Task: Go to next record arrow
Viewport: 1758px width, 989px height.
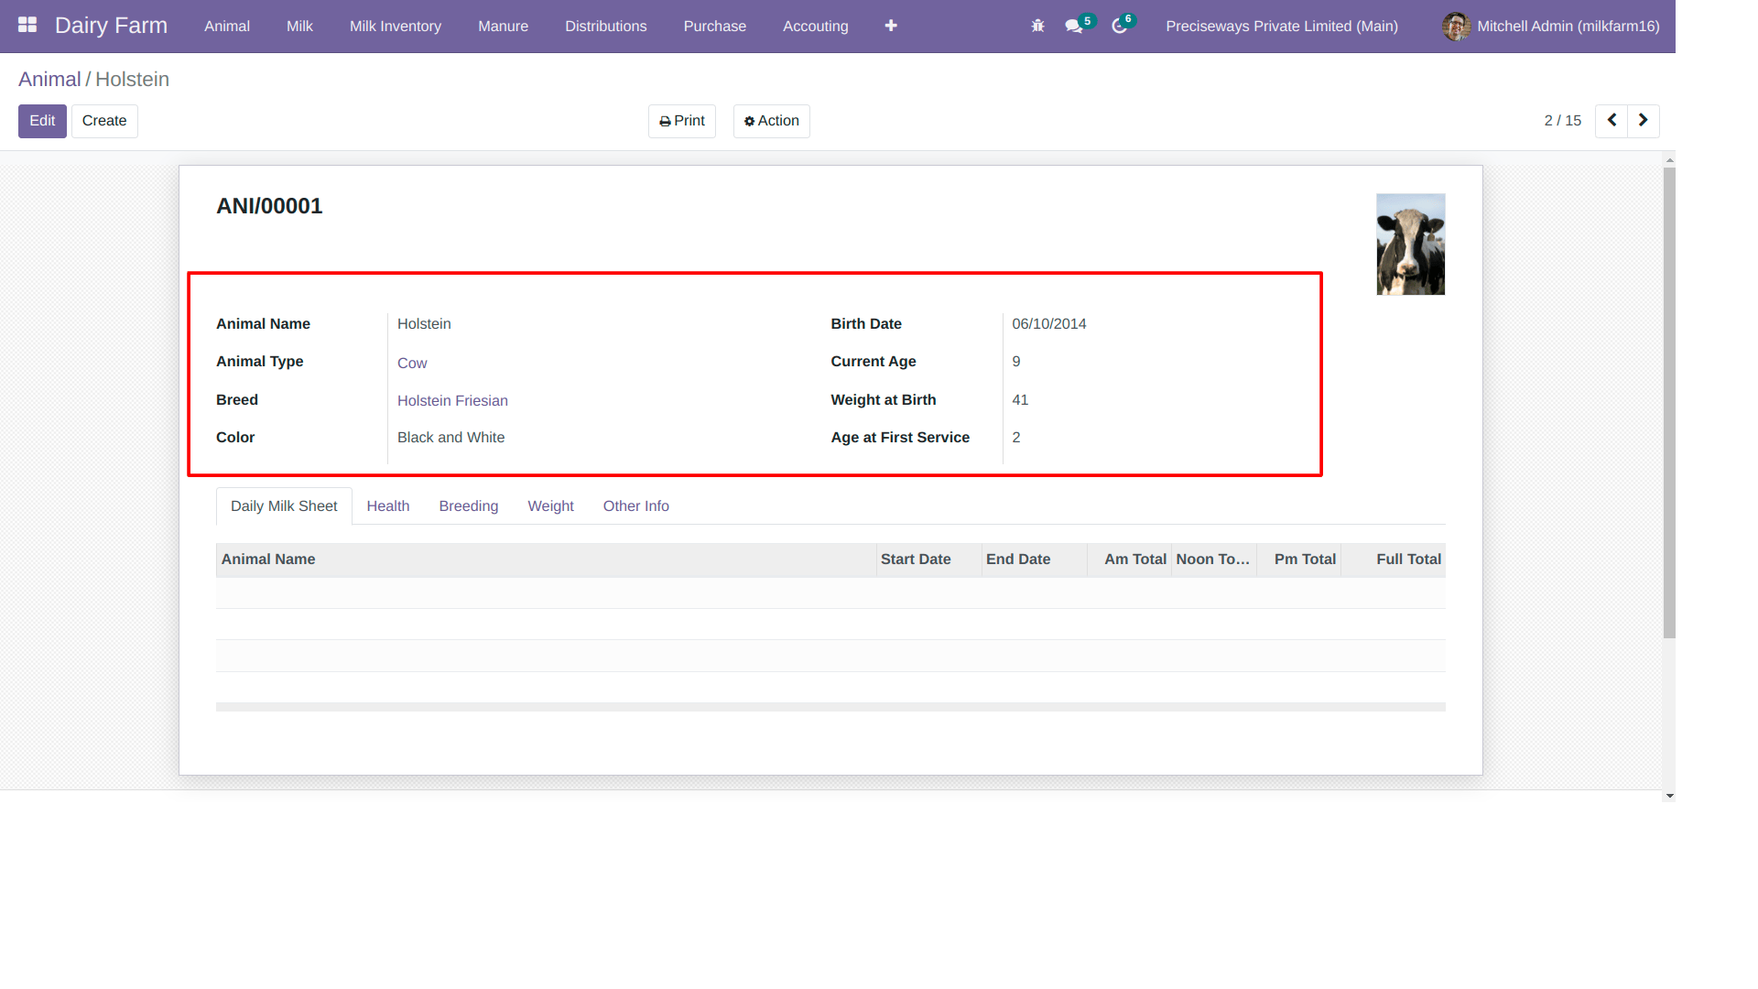Action: click(1644, 120)
